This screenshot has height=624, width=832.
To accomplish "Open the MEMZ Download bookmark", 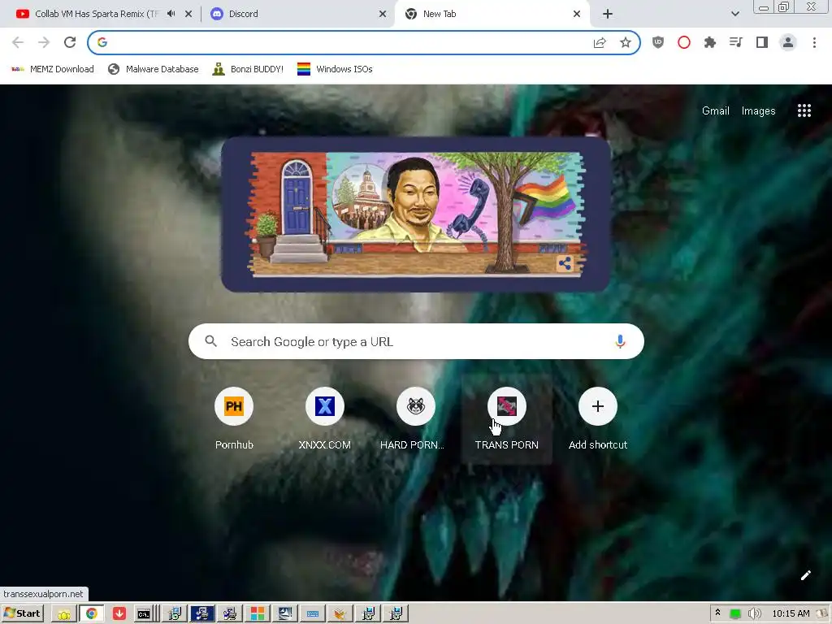I will pos(53,69).
